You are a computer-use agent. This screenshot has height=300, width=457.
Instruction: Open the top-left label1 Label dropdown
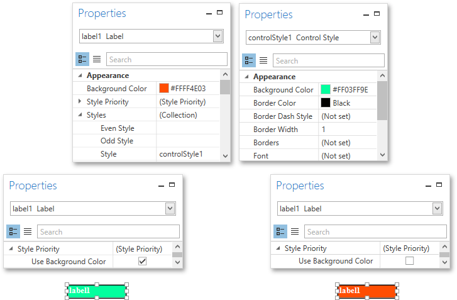pyautogui.click(x=217, y=36)
